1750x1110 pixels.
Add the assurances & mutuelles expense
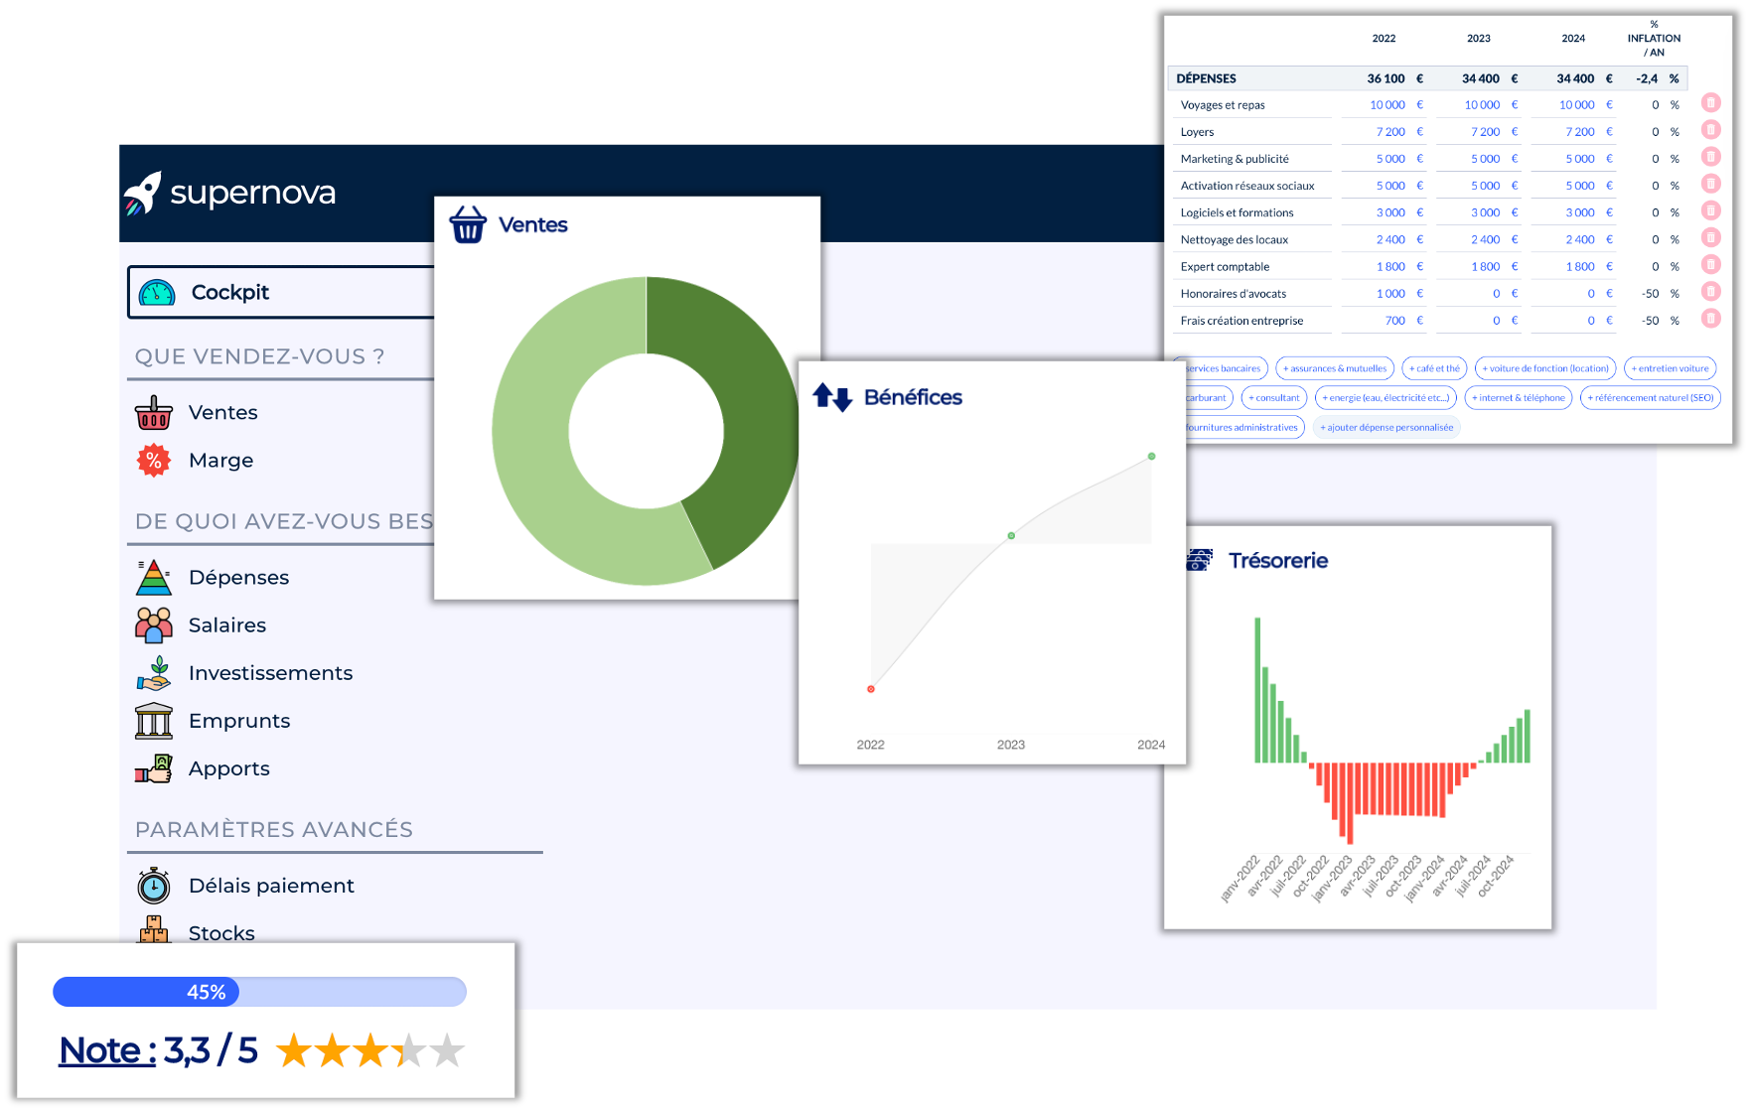point(1334,368)
